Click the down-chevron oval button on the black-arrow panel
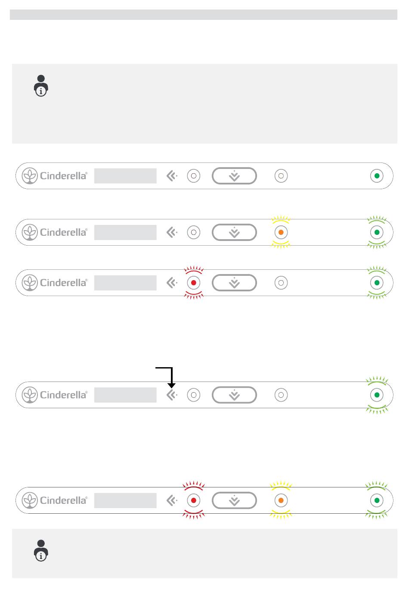Viewport: 409px width, 590px height. (x=234, y=395)
